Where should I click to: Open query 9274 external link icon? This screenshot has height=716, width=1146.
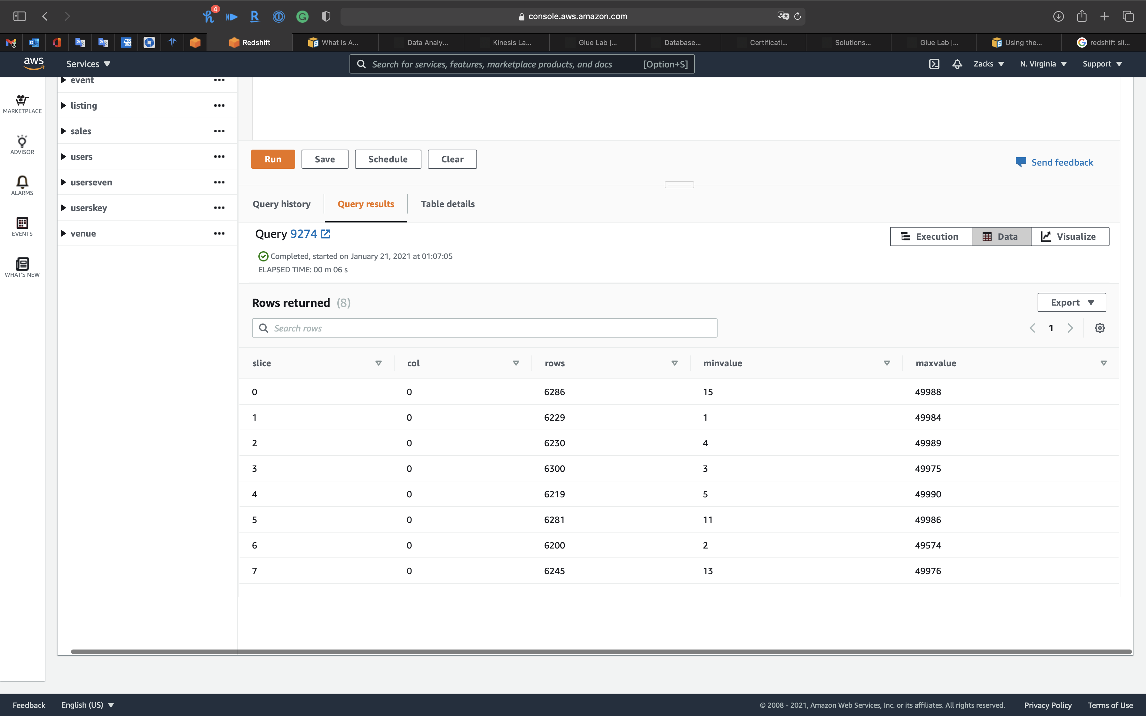(x=325, y=234)
